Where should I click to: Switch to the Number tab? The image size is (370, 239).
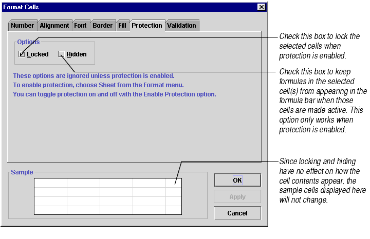(x=22, y=26)
